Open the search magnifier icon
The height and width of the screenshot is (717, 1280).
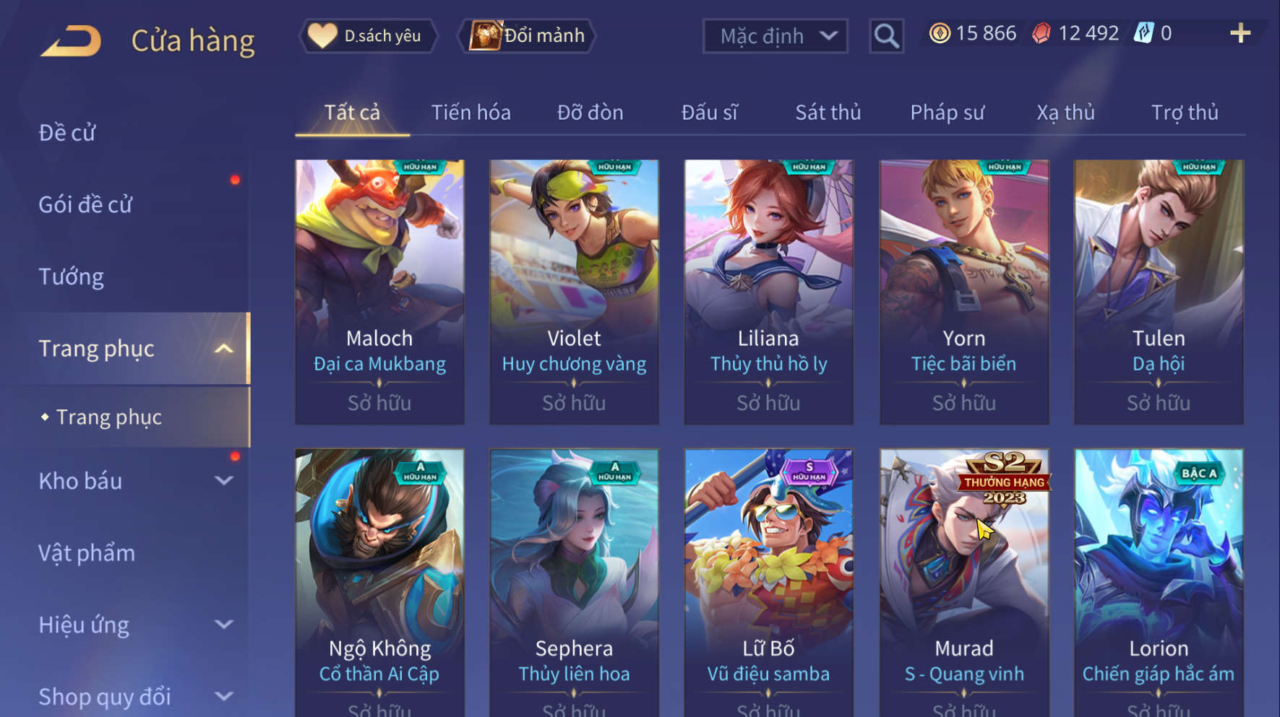[886, 35]
